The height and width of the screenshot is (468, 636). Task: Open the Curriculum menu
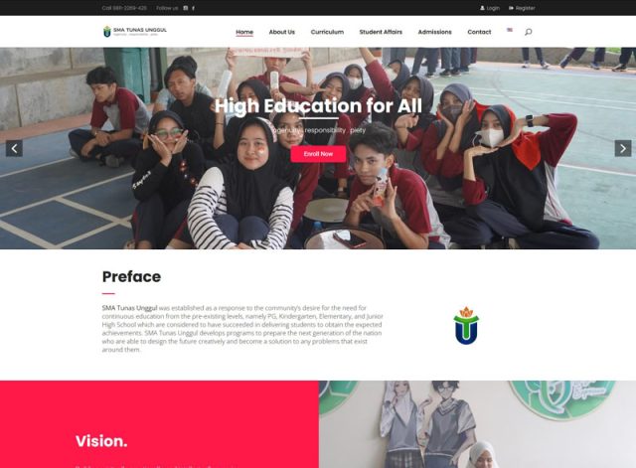pos(327,32)
